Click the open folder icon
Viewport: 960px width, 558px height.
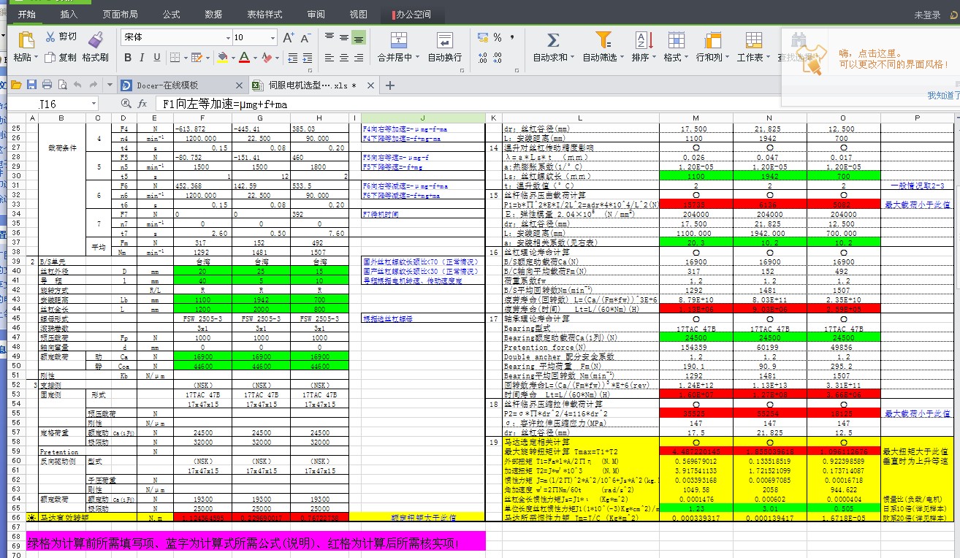pos(16,85)
